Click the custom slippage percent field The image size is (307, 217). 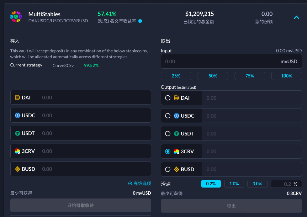(x=286, y=184)
